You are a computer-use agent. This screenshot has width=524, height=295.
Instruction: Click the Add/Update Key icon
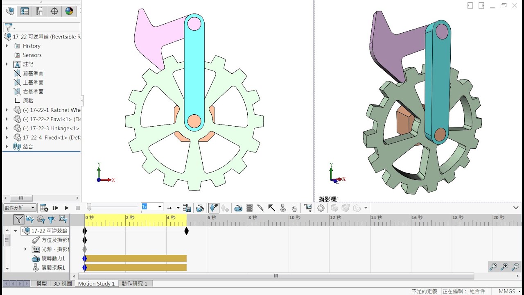225,208
